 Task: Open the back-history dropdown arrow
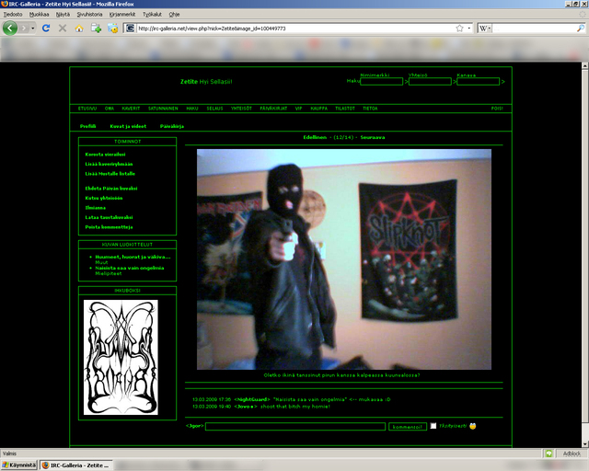[x=32, y=29]
